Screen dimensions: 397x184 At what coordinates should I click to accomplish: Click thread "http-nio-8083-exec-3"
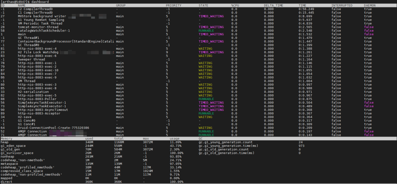pos(37,84)
